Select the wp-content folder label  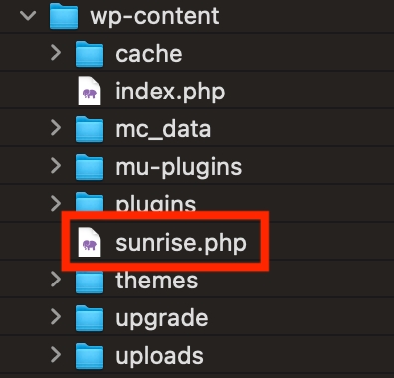[x=154, y=16]
